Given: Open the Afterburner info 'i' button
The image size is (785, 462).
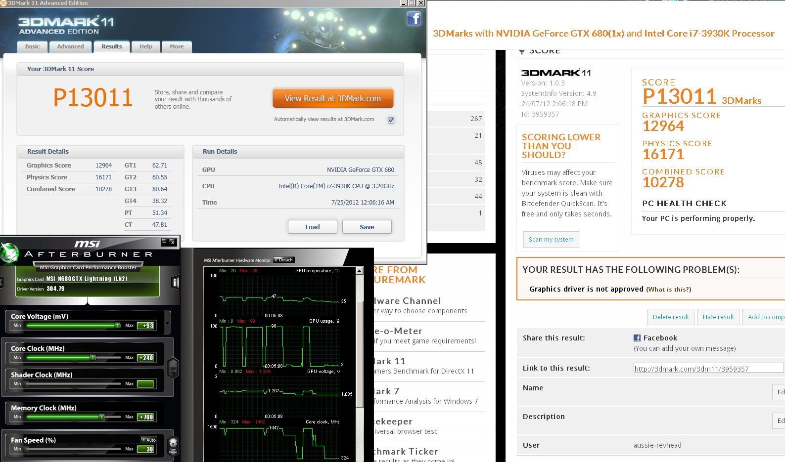Looking at the screenshot, I should (175, 282).
